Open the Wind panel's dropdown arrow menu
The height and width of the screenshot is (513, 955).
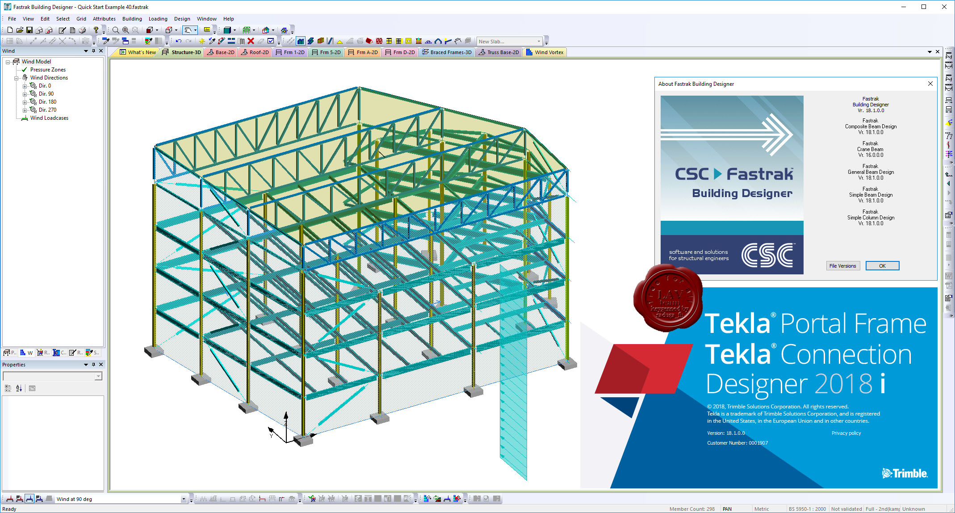click(86, 51)
